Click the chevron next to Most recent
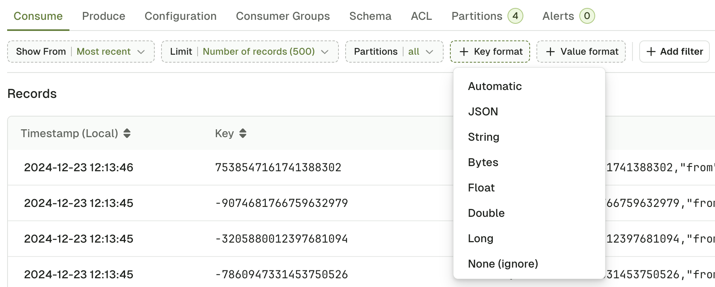Viewport: 715px width, 287px height. click(x=141, y=52)
